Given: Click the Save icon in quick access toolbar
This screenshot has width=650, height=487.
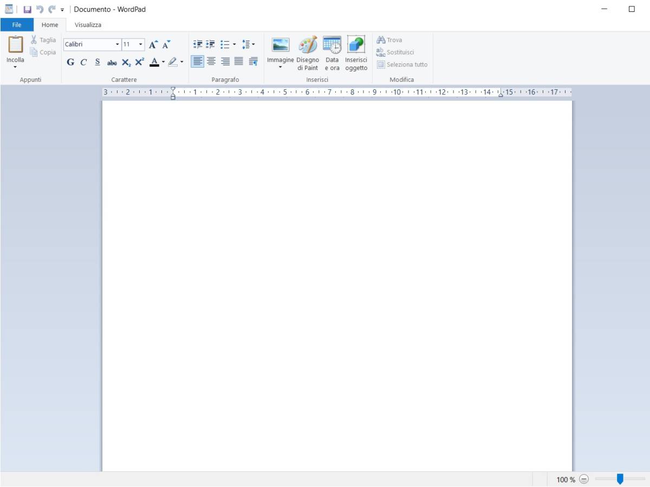Looking at the screenshot, I should (27, 9).
